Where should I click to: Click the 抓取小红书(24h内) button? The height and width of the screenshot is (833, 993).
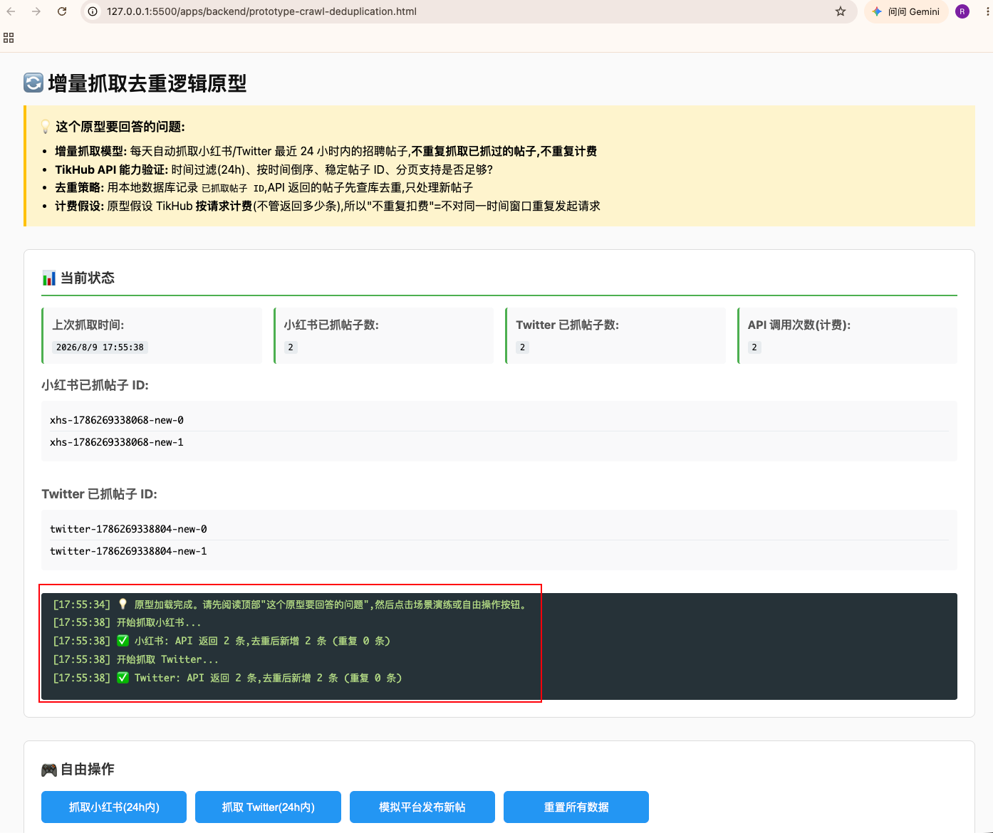(114, 807)
